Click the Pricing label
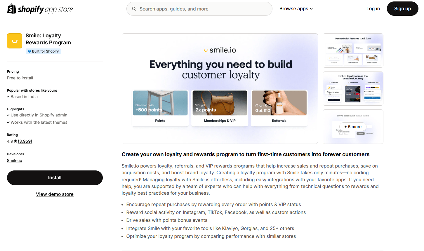The image size is (424, 251). point(13,72)
